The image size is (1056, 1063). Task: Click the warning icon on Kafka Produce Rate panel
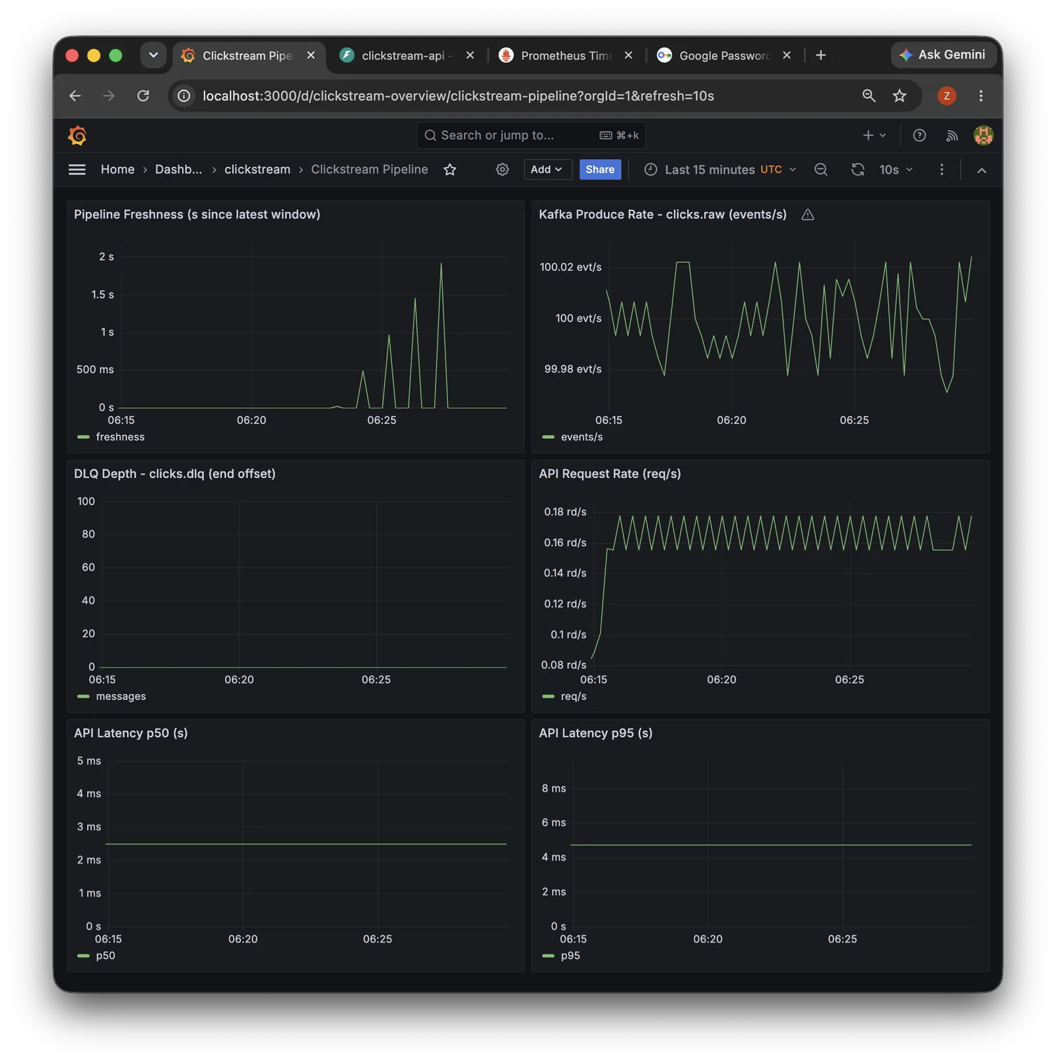click(807, 215)
